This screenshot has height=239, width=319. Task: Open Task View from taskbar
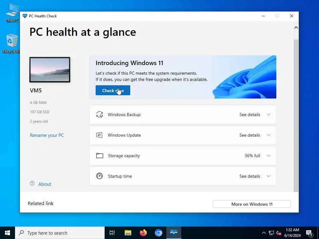pyautogui.click(x=112, y=233)
